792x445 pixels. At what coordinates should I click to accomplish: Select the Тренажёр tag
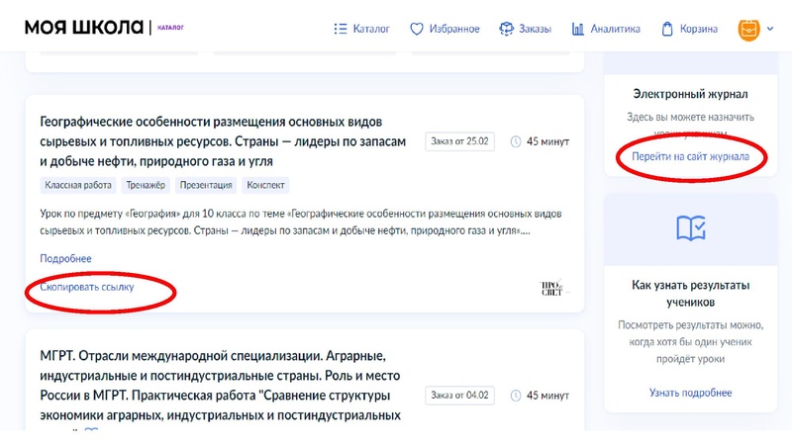pyautogui.click(x=146, y=185)
